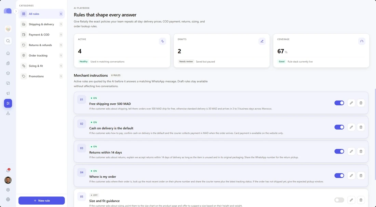The width and height of the screenshot is (376, 207).
Task: Click the 02 rule number badge
Action: click(82, 124)
